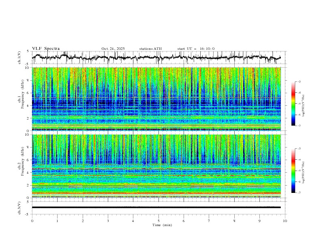Click the VLF Spectra title text
The height and width of the screenshot is (248, 321).
tap(46, 49)
